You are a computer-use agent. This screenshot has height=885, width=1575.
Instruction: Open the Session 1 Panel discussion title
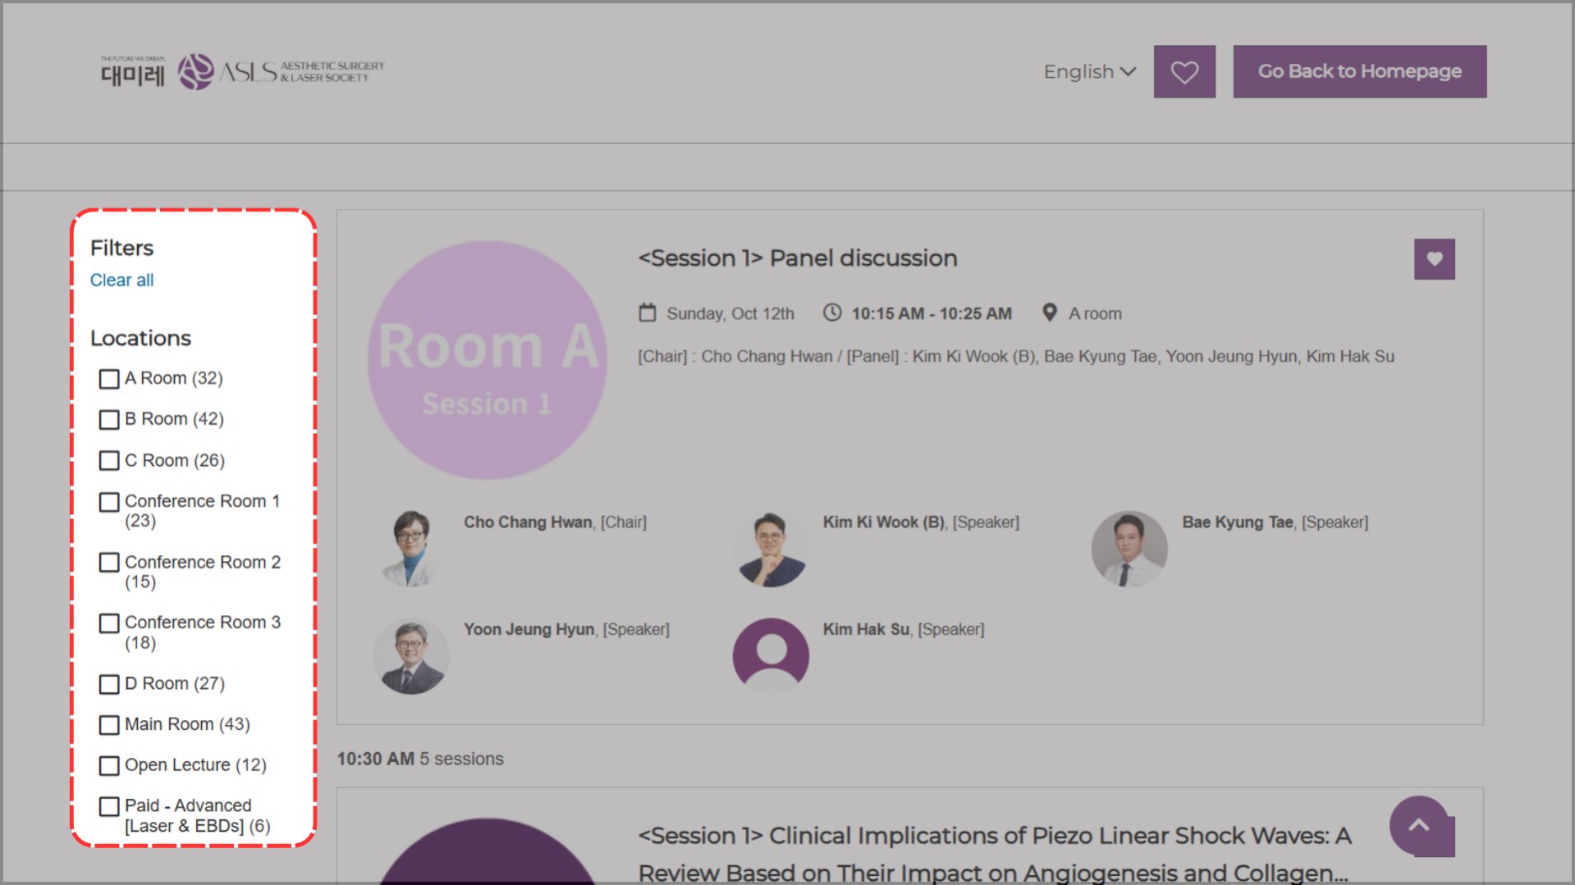pyautogui.click(x=797, y=258)
